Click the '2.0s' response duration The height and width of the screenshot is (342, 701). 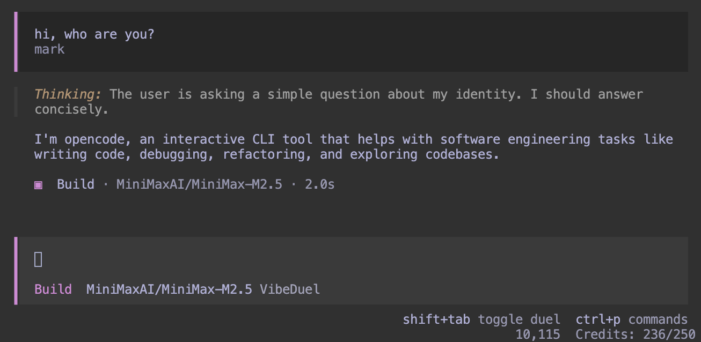(320, 184)
